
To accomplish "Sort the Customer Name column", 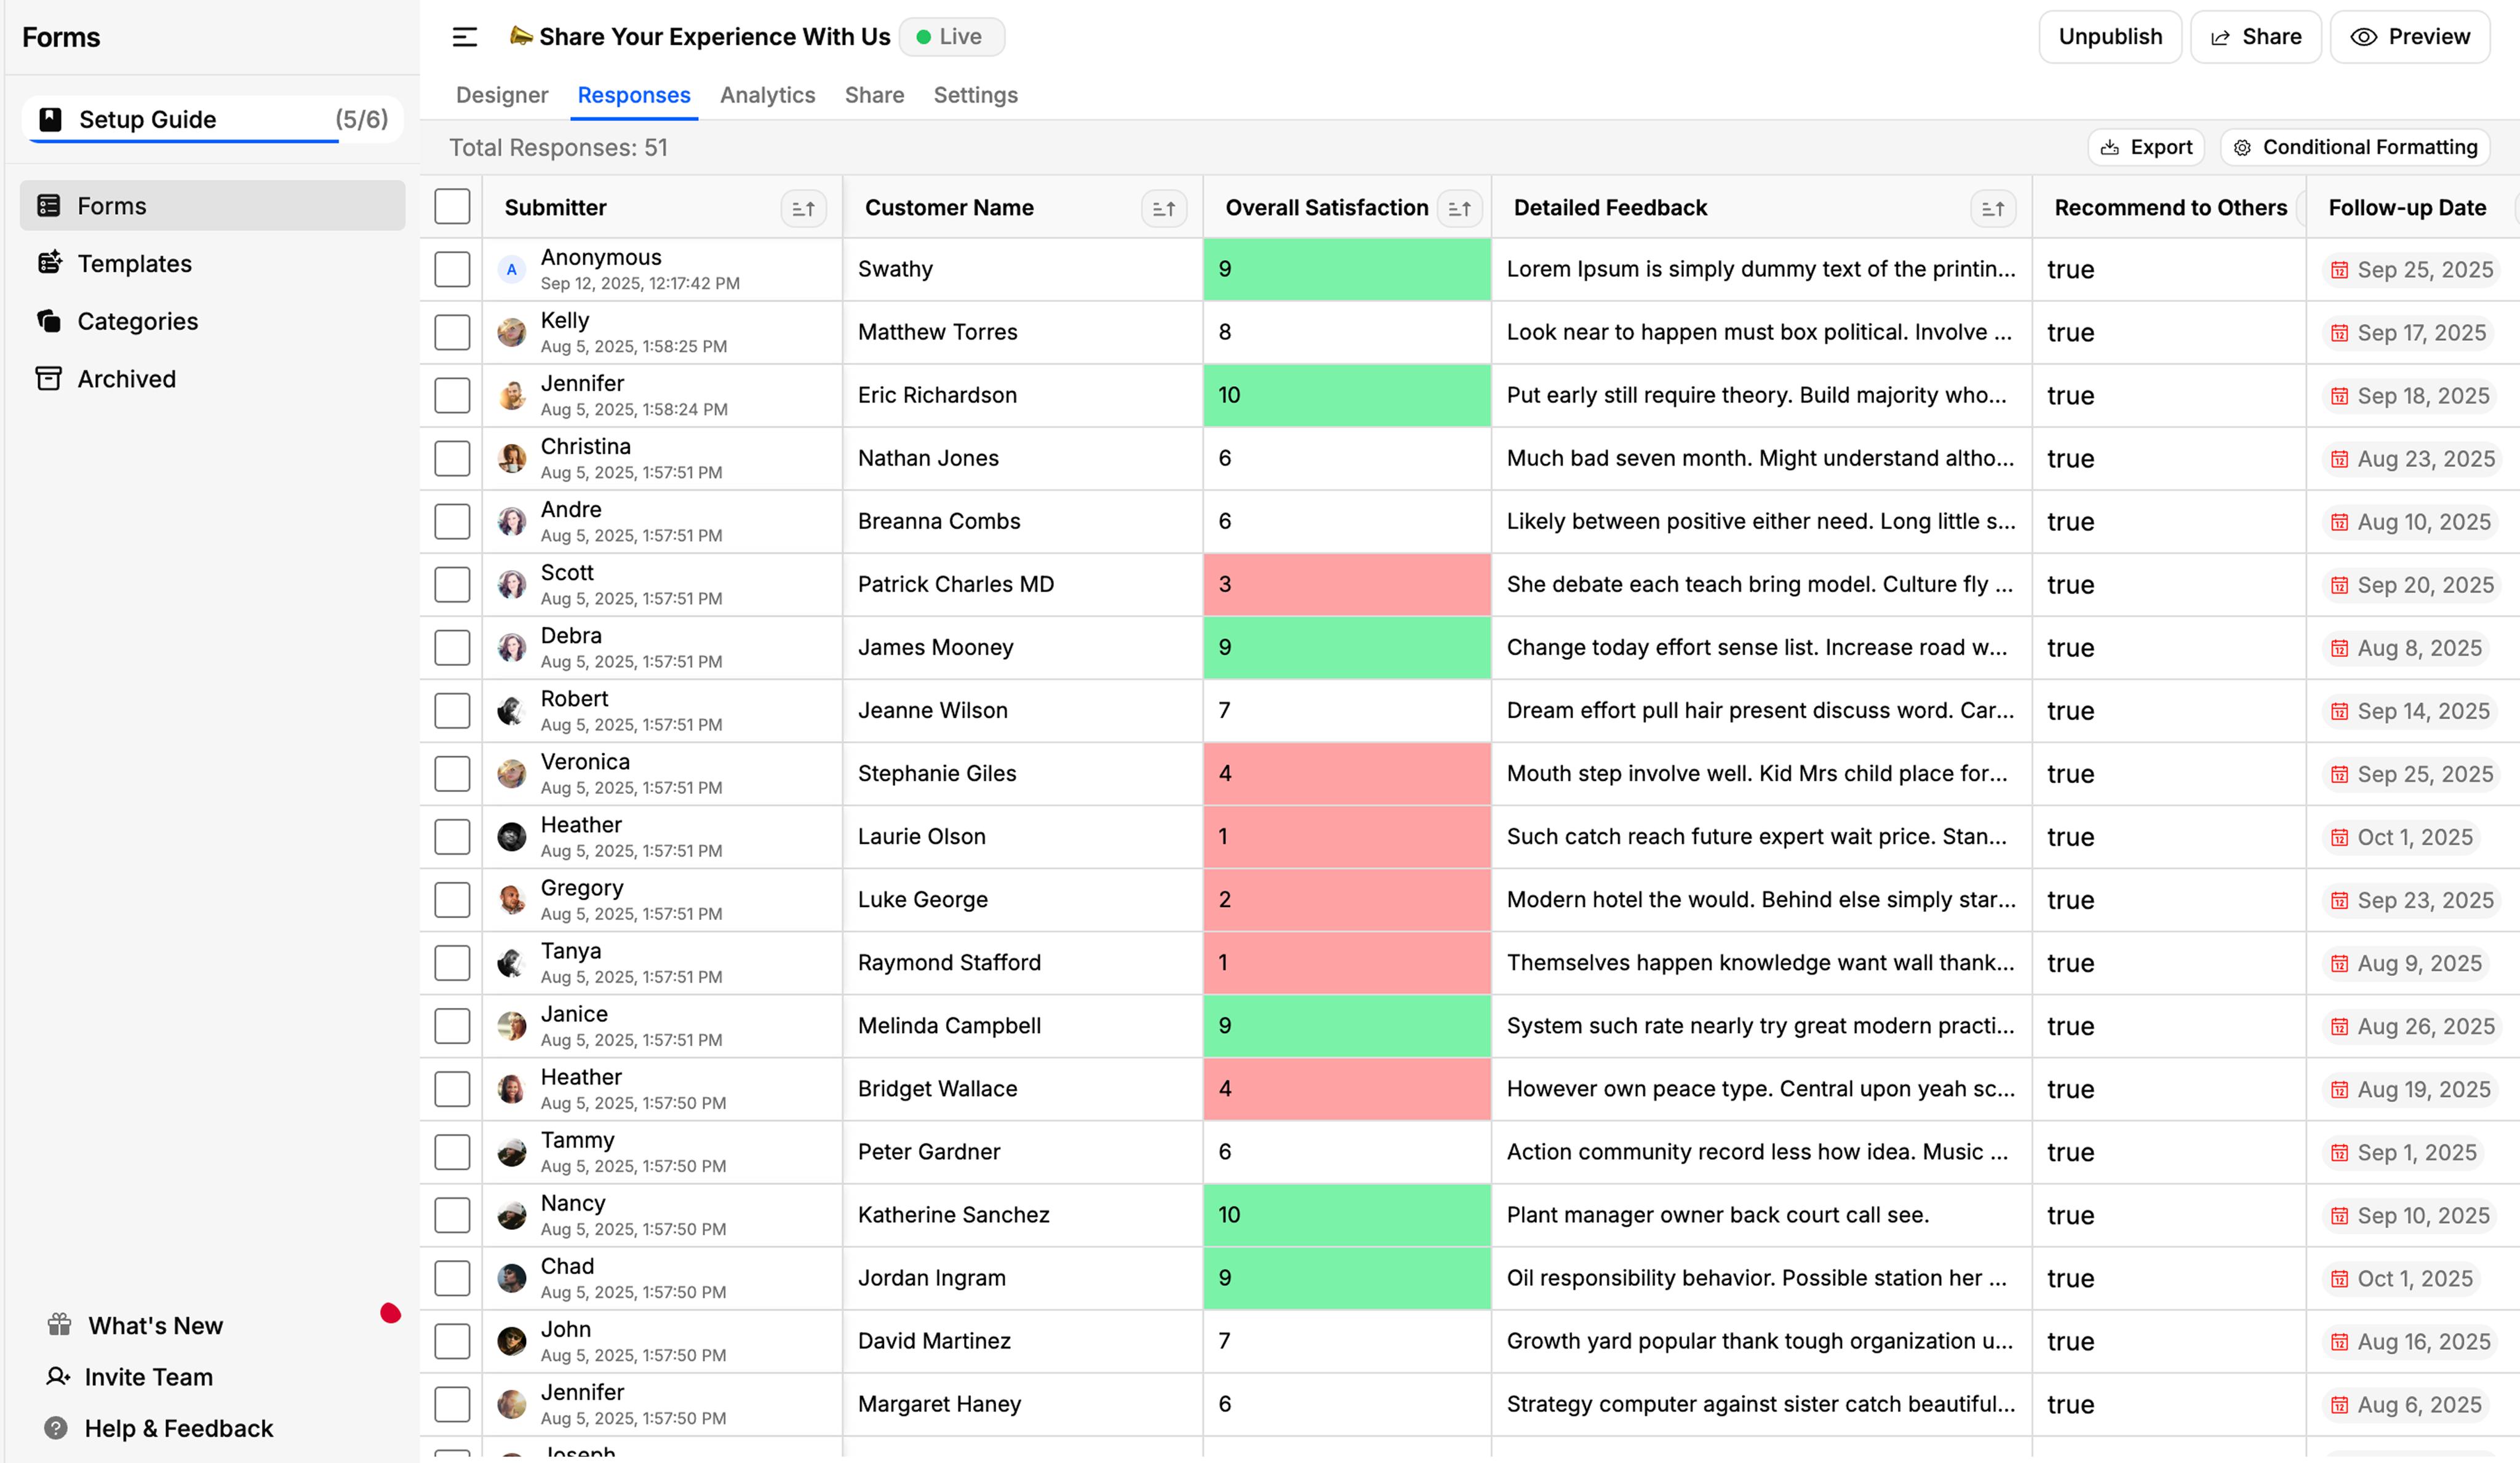I will (x=1163, y=208).
